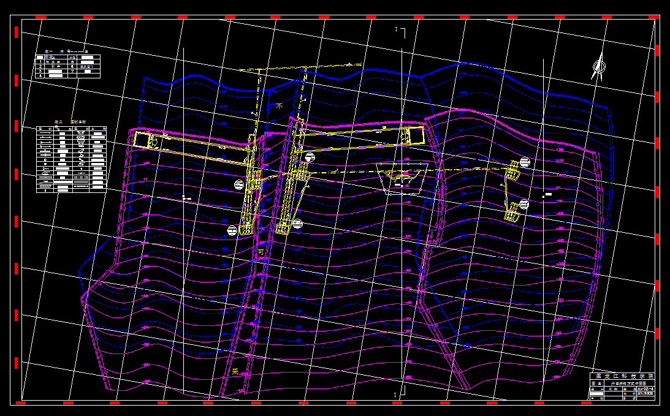Select the yellow 可 character label

coord(261,252)
